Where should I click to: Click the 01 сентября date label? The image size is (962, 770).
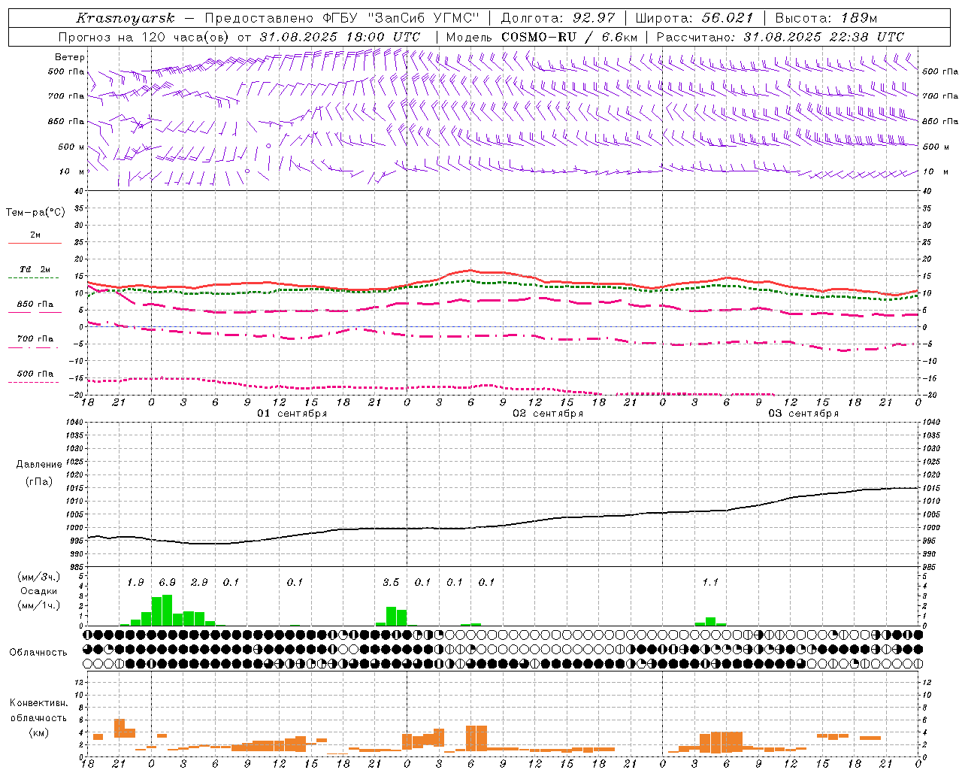292,414
